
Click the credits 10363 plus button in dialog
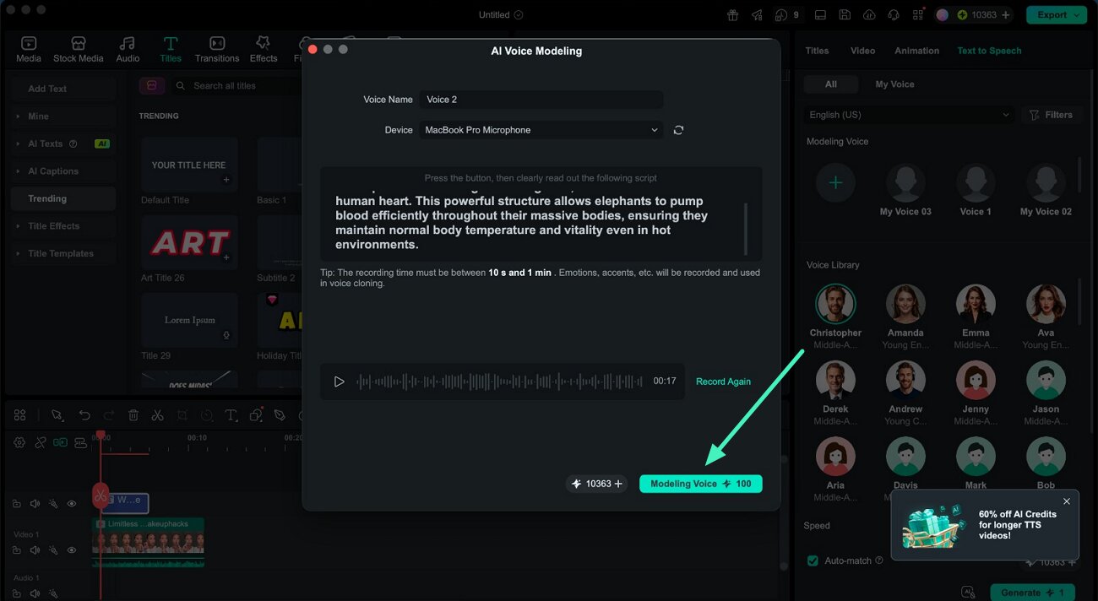point(619,484)
